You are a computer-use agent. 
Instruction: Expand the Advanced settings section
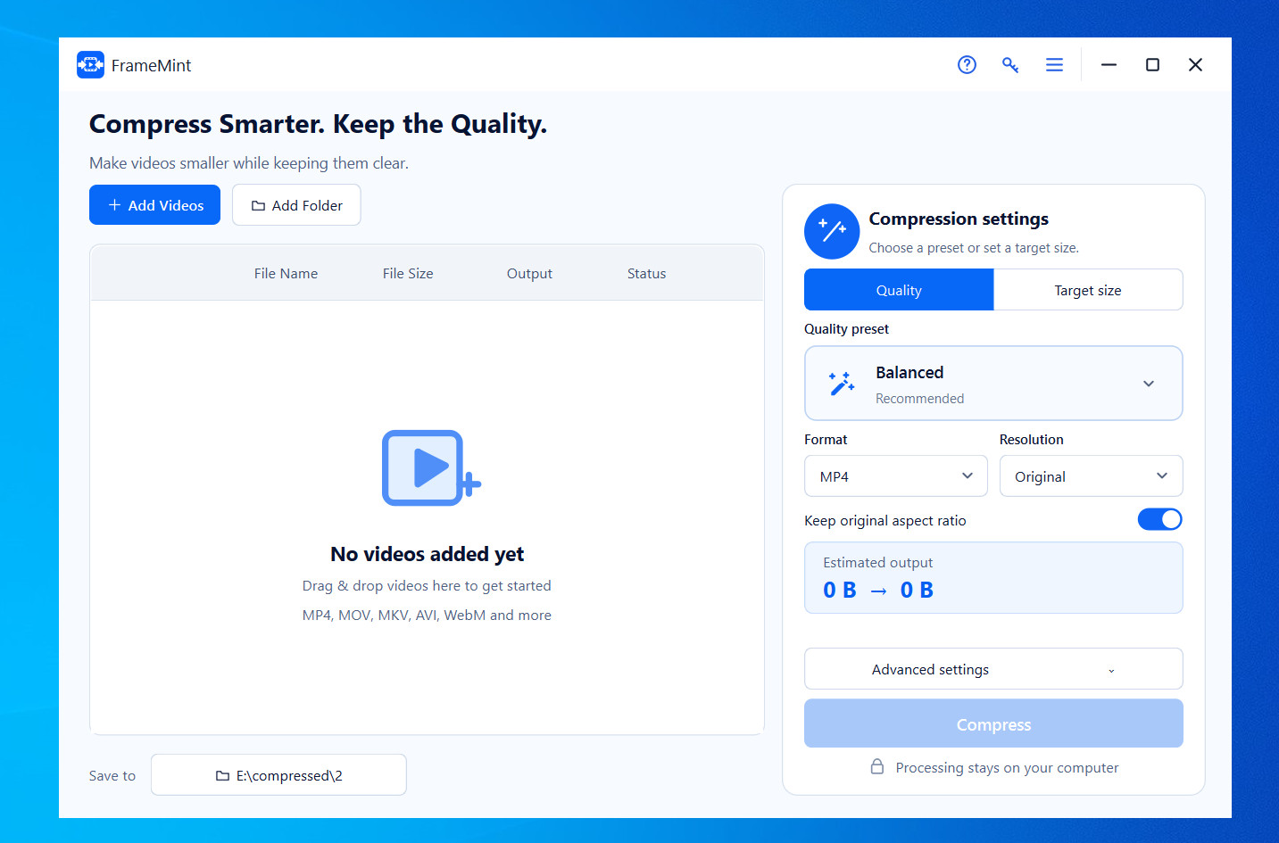click(993, 669)
